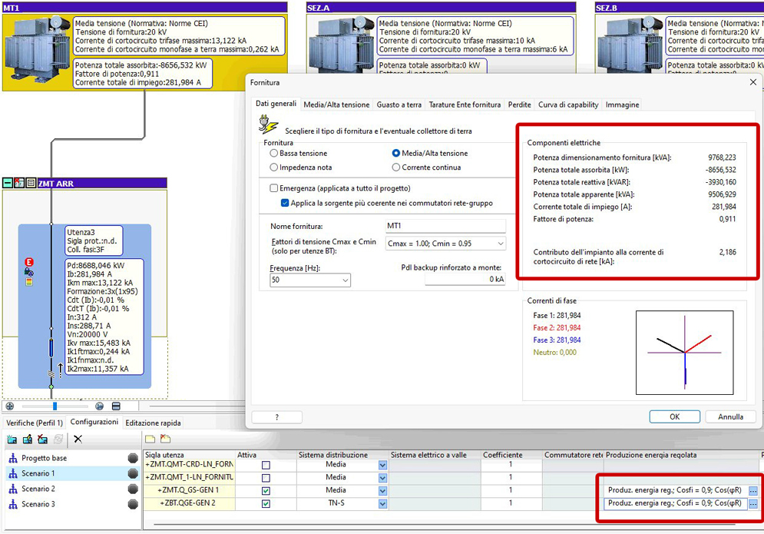Image resolution: width=764 pixels, height=534 pixels.
Task: Click the blue cable symbol on the ZMT ARR line
Action: (x=51, y=348)
